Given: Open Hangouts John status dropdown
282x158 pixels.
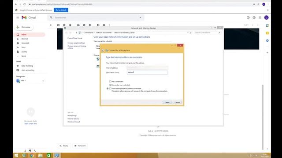Looking at the screenshot, I should click(x=26, y=81).
